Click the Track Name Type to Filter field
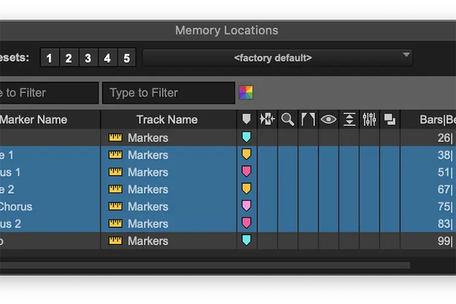This screenshot has width=456, height=304. (x=168, y=93)
